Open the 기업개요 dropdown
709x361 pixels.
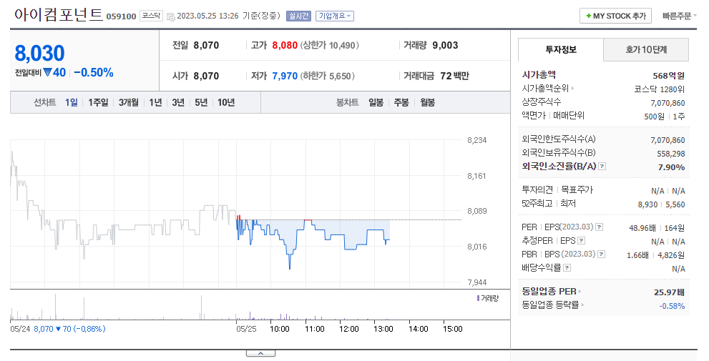point(335,16)
